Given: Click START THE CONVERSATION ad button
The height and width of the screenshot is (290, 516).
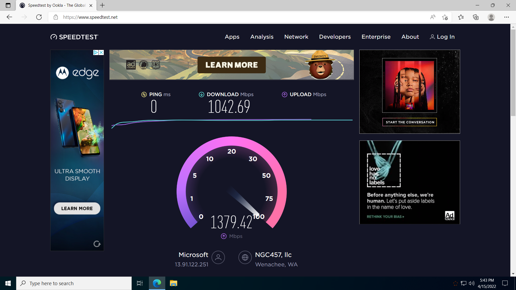Looking at the screenshot, I should tap(410, 122).
